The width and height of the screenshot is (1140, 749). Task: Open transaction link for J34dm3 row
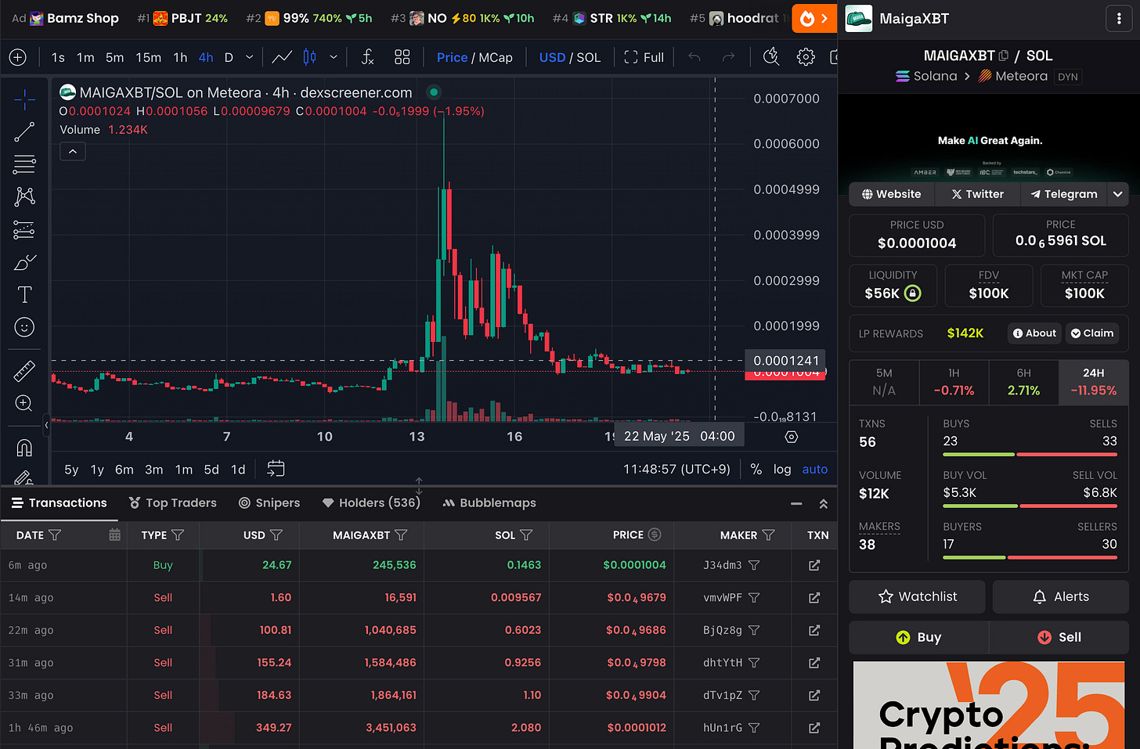[x=814, y=565]
